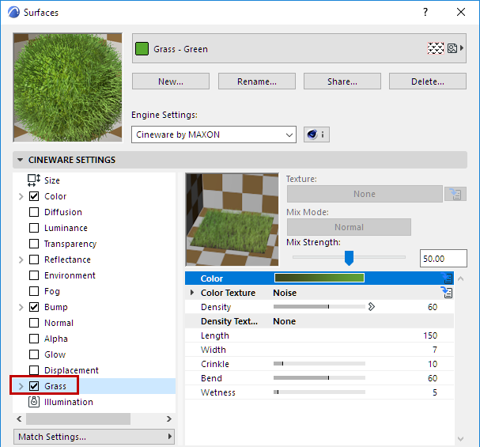
Task: Click the Cineware engine info icon
Action: pos(316,134)
